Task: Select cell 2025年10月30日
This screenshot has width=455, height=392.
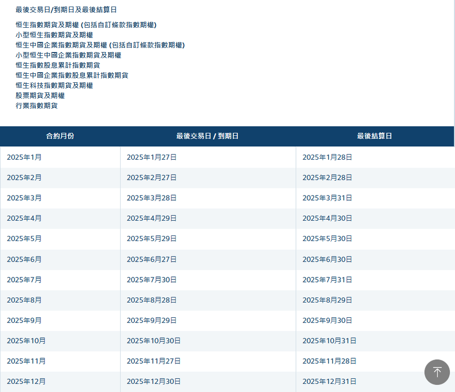Action: pyautogui.click(x=208, y=341)
